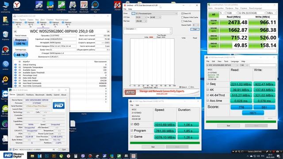Open the File Explorer taskbar icon
The image size is (283, 159).
coord(32,156)
